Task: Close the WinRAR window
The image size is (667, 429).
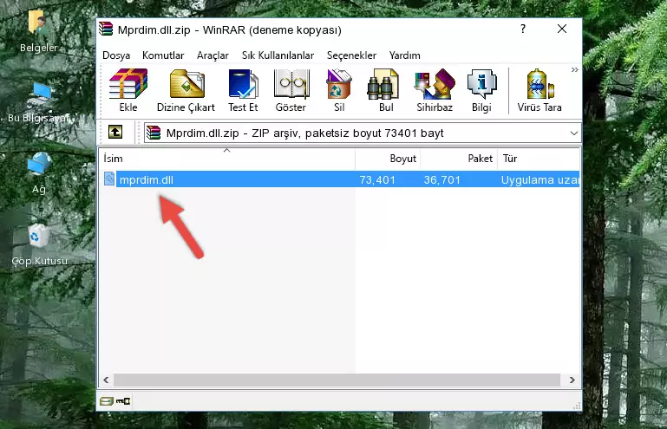Action: [562, 29]
